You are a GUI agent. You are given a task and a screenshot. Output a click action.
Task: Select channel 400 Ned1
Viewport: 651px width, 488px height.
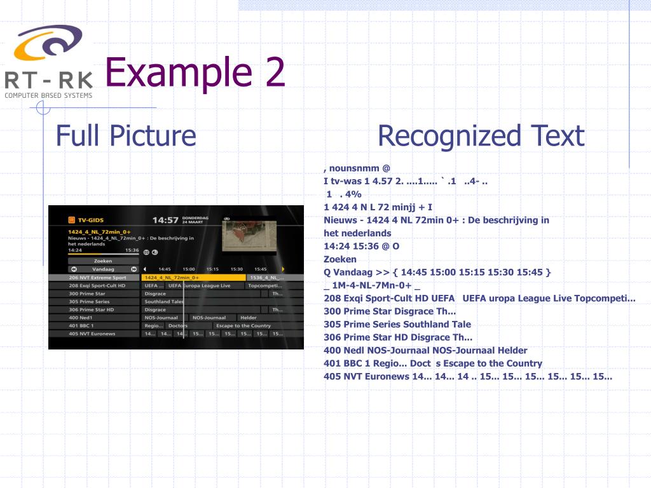(94, 318)
